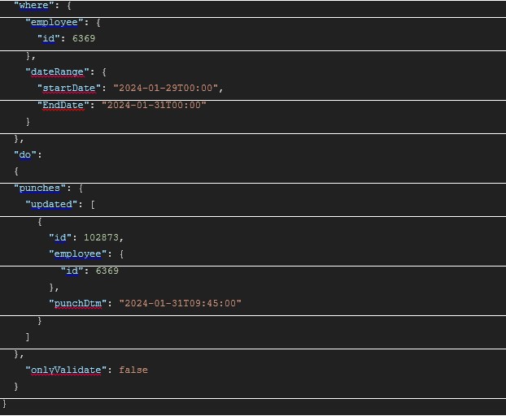Image resolution: width=506 pixels, height=416 pixels.
Task: Click the EndDate value 2024-01-31T00:00
Action: pyautogui.click(x=154, y=105)
